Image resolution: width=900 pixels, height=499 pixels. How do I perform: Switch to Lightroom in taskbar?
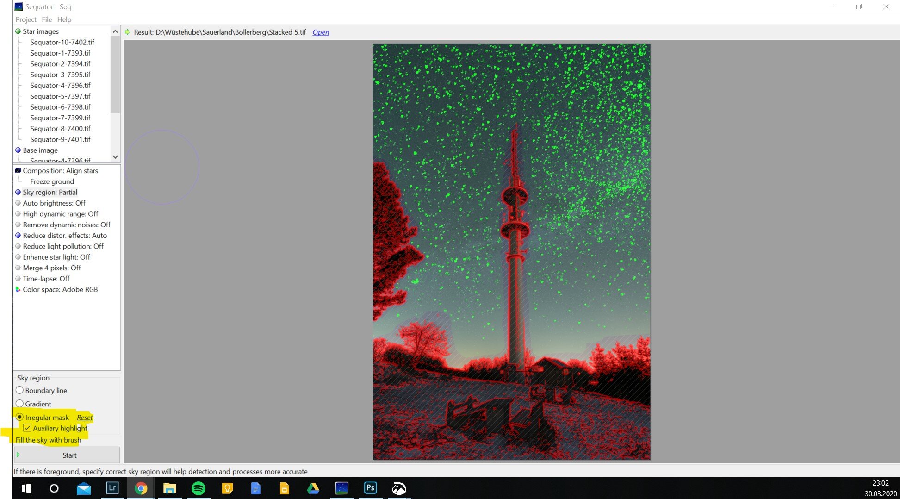112,488
